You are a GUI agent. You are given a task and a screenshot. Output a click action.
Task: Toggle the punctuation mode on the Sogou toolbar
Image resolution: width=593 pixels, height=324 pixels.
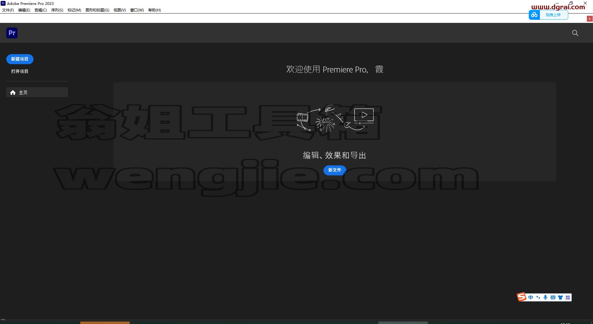click(538, 297)
